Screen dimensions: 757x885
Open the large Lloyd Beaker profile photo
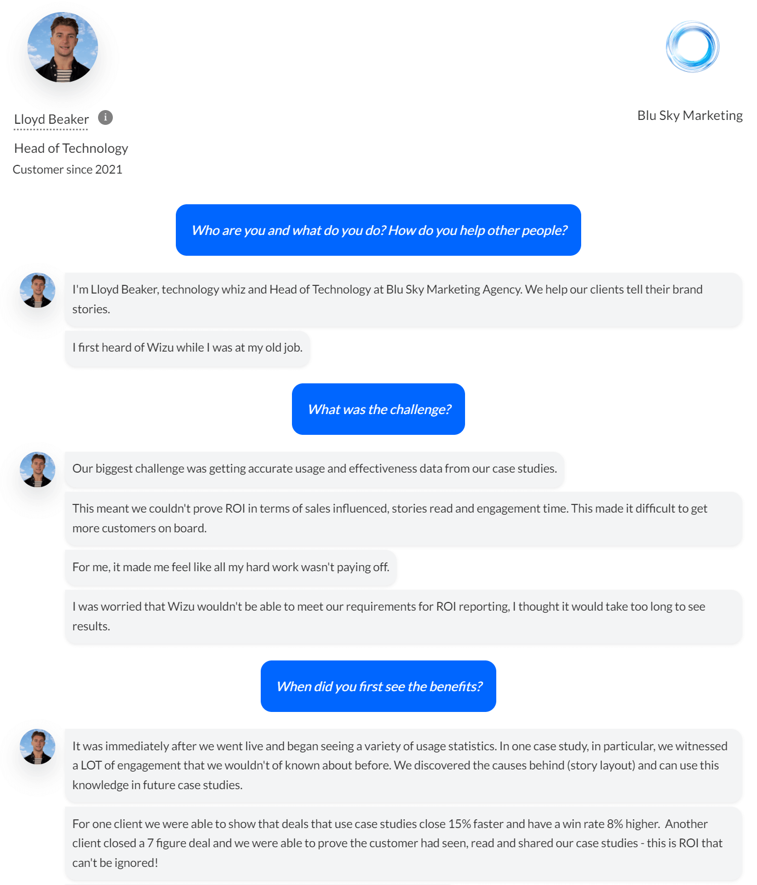[x=63, y=48]
